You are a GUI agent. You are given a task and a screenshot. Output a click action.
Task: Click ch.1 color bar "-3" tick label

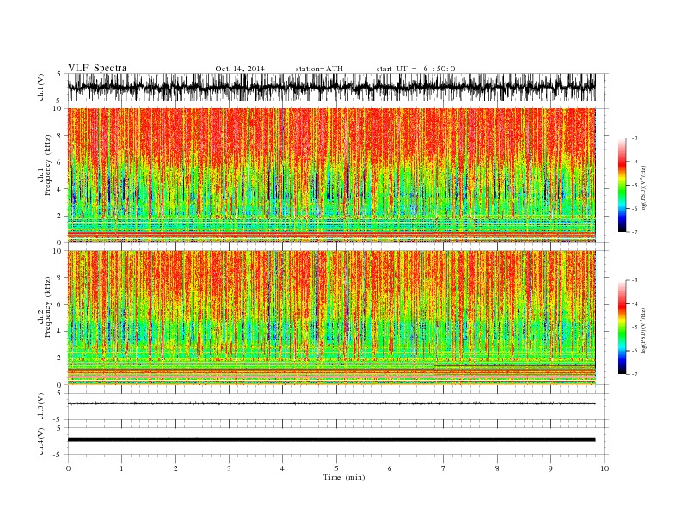(x=635, y=138)
